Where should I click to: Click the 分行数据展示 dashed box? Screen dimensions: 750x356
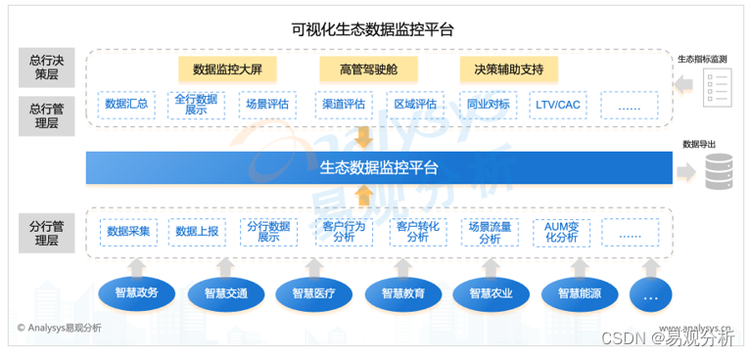pyautogui.click(x=269, y=232)
